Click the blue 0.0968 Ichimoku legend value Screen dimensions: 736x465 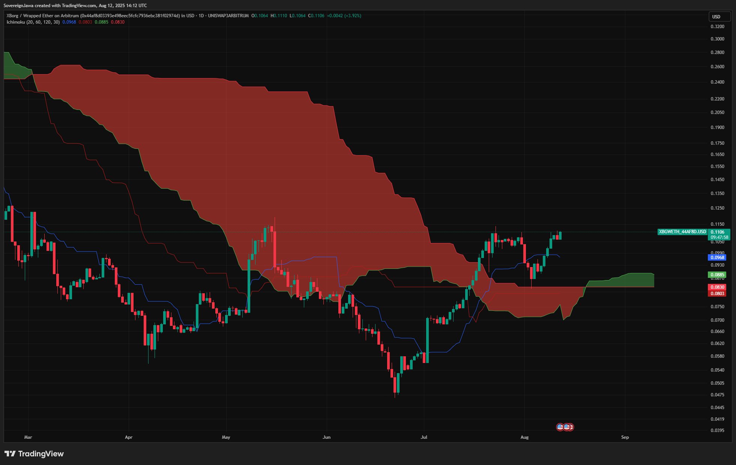click(x=69, y=22)
